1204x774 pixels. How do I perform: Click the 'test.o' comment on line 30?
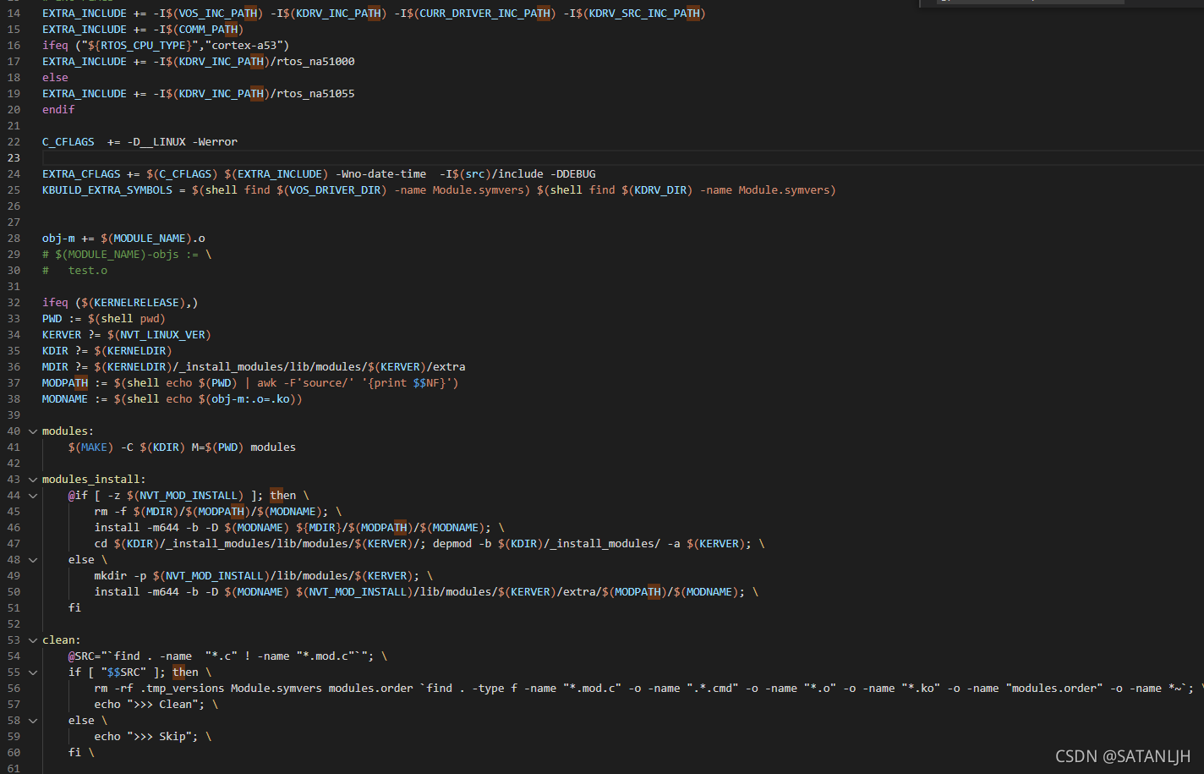[88, 271]
